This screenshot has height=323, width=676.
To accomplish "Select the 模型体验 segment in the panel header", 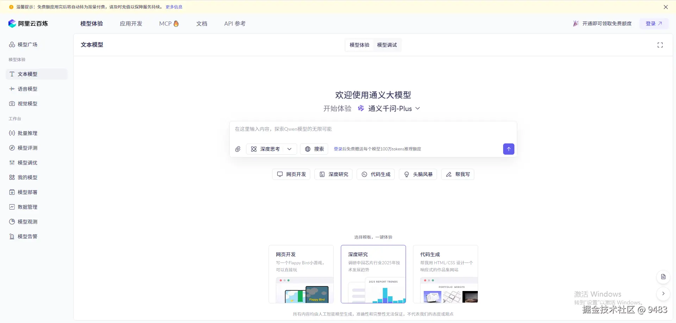I will (x=359, y=45).
